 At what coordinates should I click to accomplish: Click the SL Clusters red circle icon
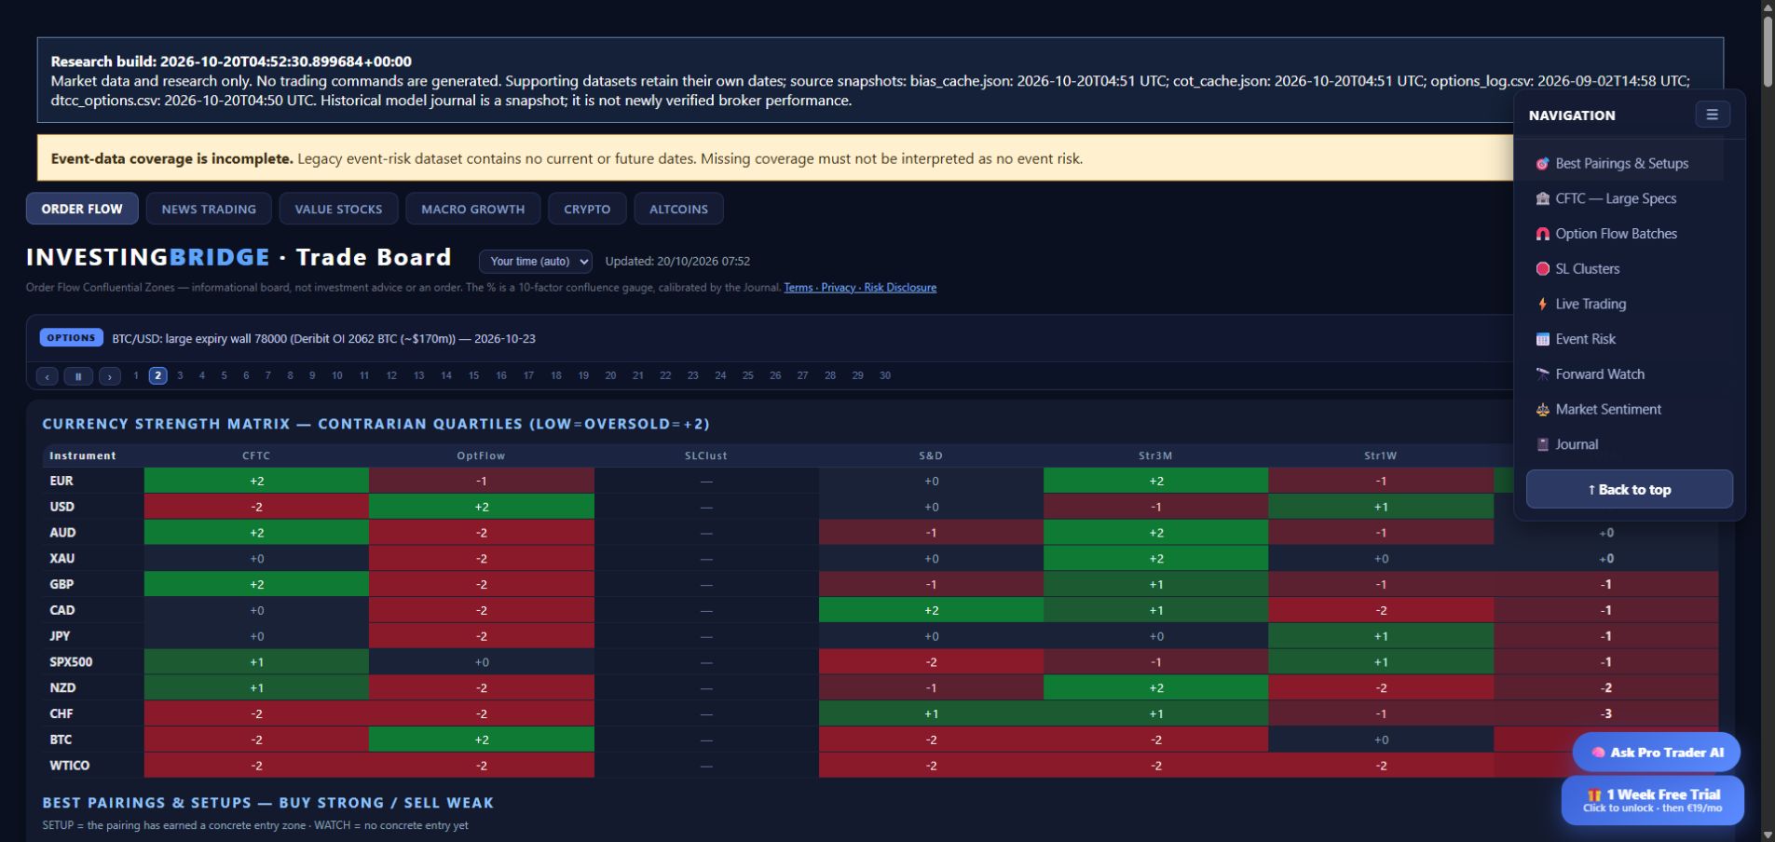pos(1542,269)
